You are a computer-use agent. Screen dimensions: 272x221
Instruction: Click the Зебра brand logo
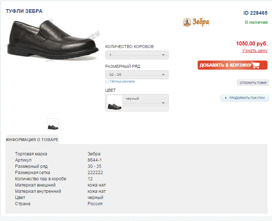[x=196, y=22]
